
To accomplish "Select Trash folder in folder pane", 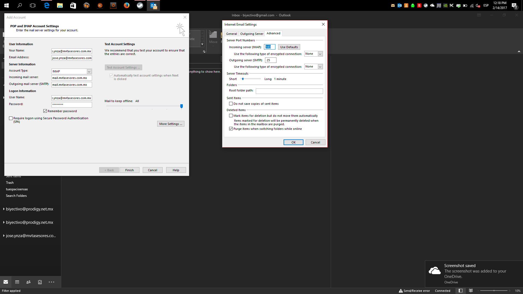I will point(10,183).
